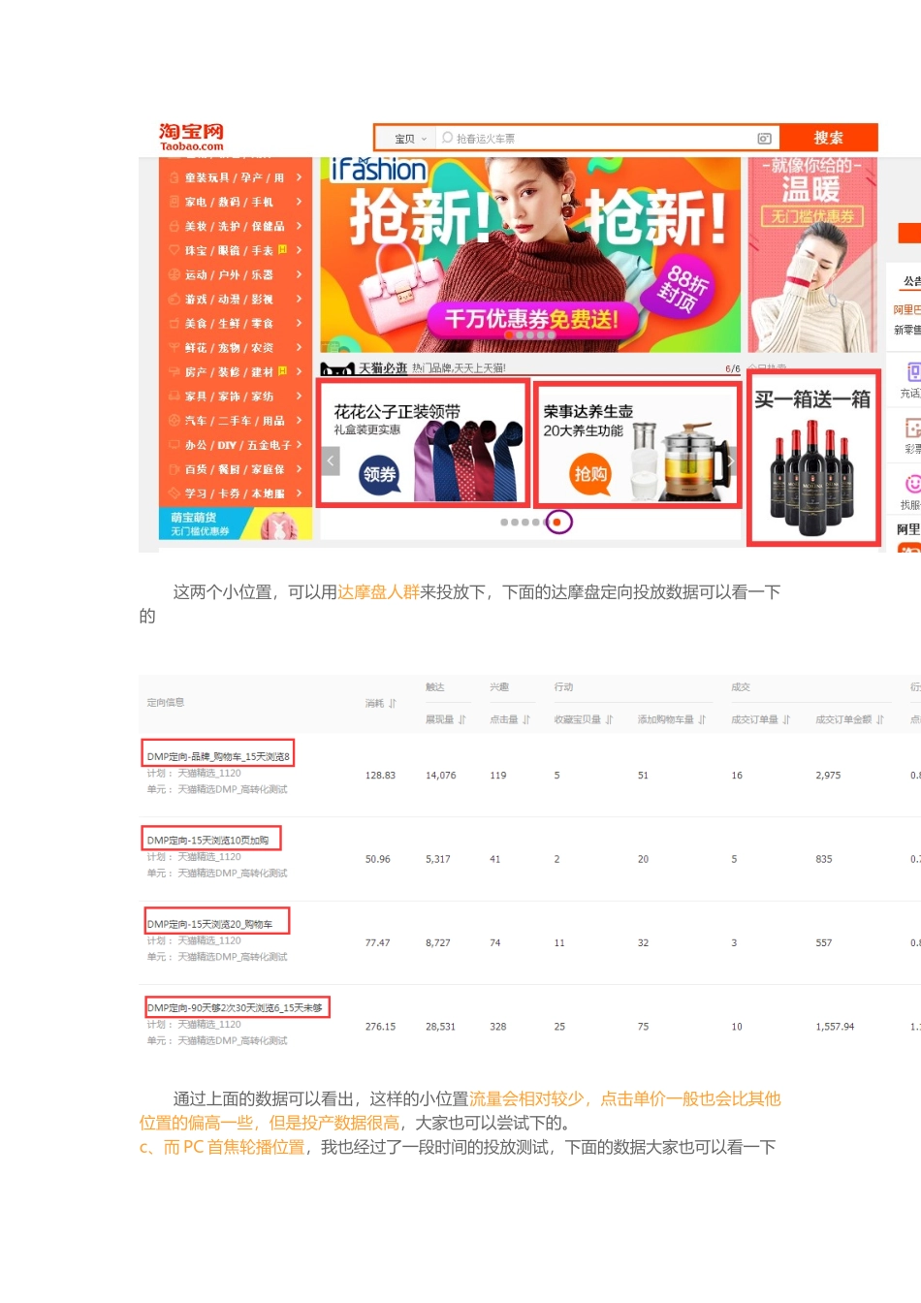Screen dimensions: 921x1303
Task: Click row name DMP定向-15天浏览20_购物车
Action: pos(210,924)
